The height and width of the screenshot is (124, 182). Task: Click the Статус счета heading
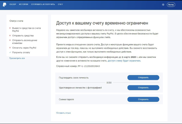[x=16, y=21]
